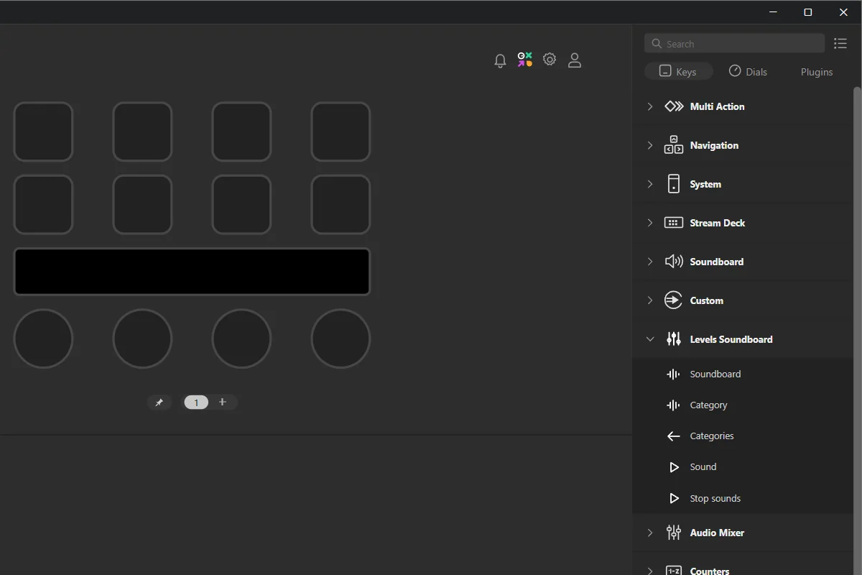Add a new page with plus icon
Image resolution: width=862 pixels, height=575 pixels.
[223, 402]
